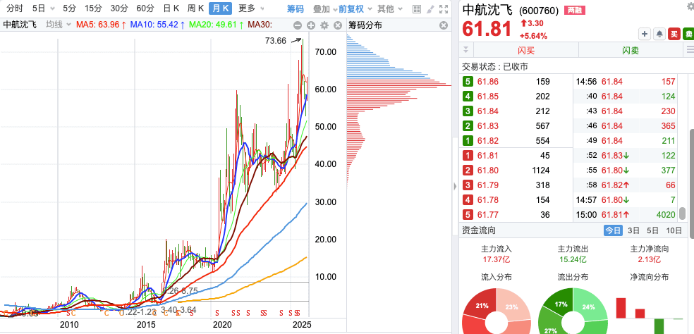Switch to the 30分 chart period
694x334 pixels.
[119, 8]
